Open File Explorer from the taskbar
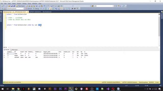163x91 pixels. point(13,89)
